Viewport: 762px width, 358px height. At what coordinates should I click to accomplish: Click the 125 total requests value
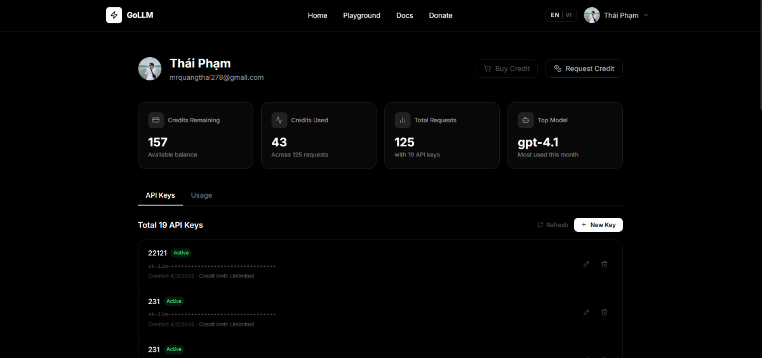tap(404, 143)
